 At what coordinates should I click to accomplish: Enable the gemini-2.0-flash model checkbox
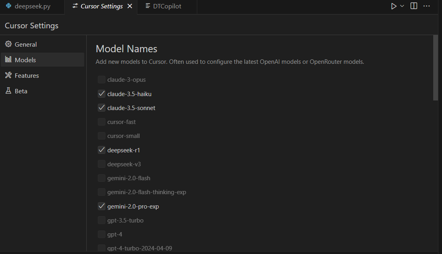(x=101, y=178)
